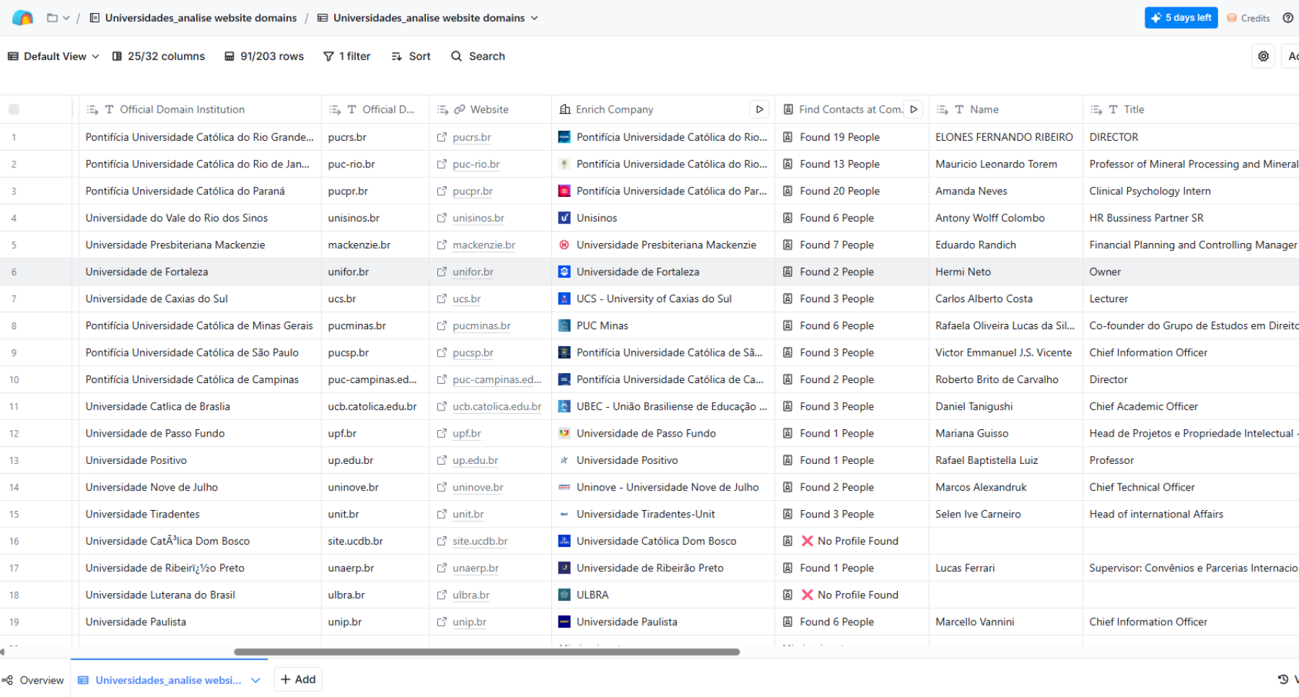Click Universidade Luterana do Brasil institution cell
Screen dimensions: 1299x697
pos(200,595)
